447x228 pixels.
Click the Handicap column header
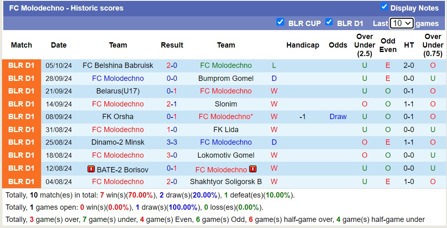point(302,45)
